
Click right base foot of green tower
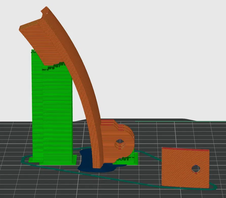click(74, 159)
